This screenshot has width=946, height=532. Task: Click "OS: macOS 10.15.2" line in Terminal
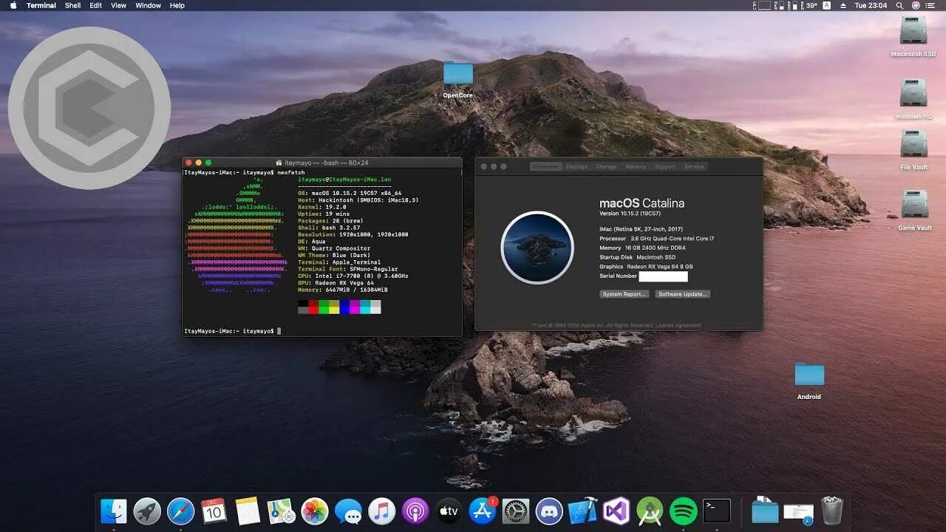[x=350, y=193]
